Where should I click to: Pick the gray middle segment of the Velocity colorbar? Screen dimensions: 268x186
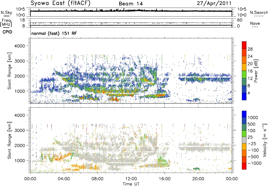[x=244, y=140]
